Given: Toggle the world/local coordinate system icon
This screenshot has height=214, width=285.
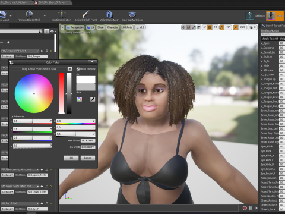Looking at the screenshot, I should (x=199, y=27).
